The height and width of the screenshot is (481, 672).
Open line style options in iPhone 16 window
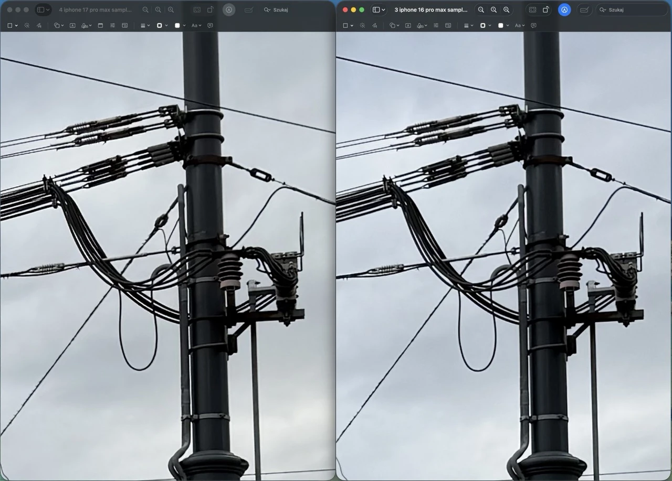[467, 25]
